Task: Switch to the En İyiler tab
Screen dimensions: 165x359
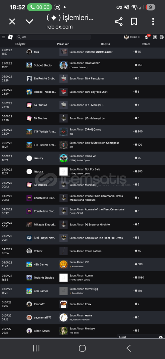Action: 20,44
